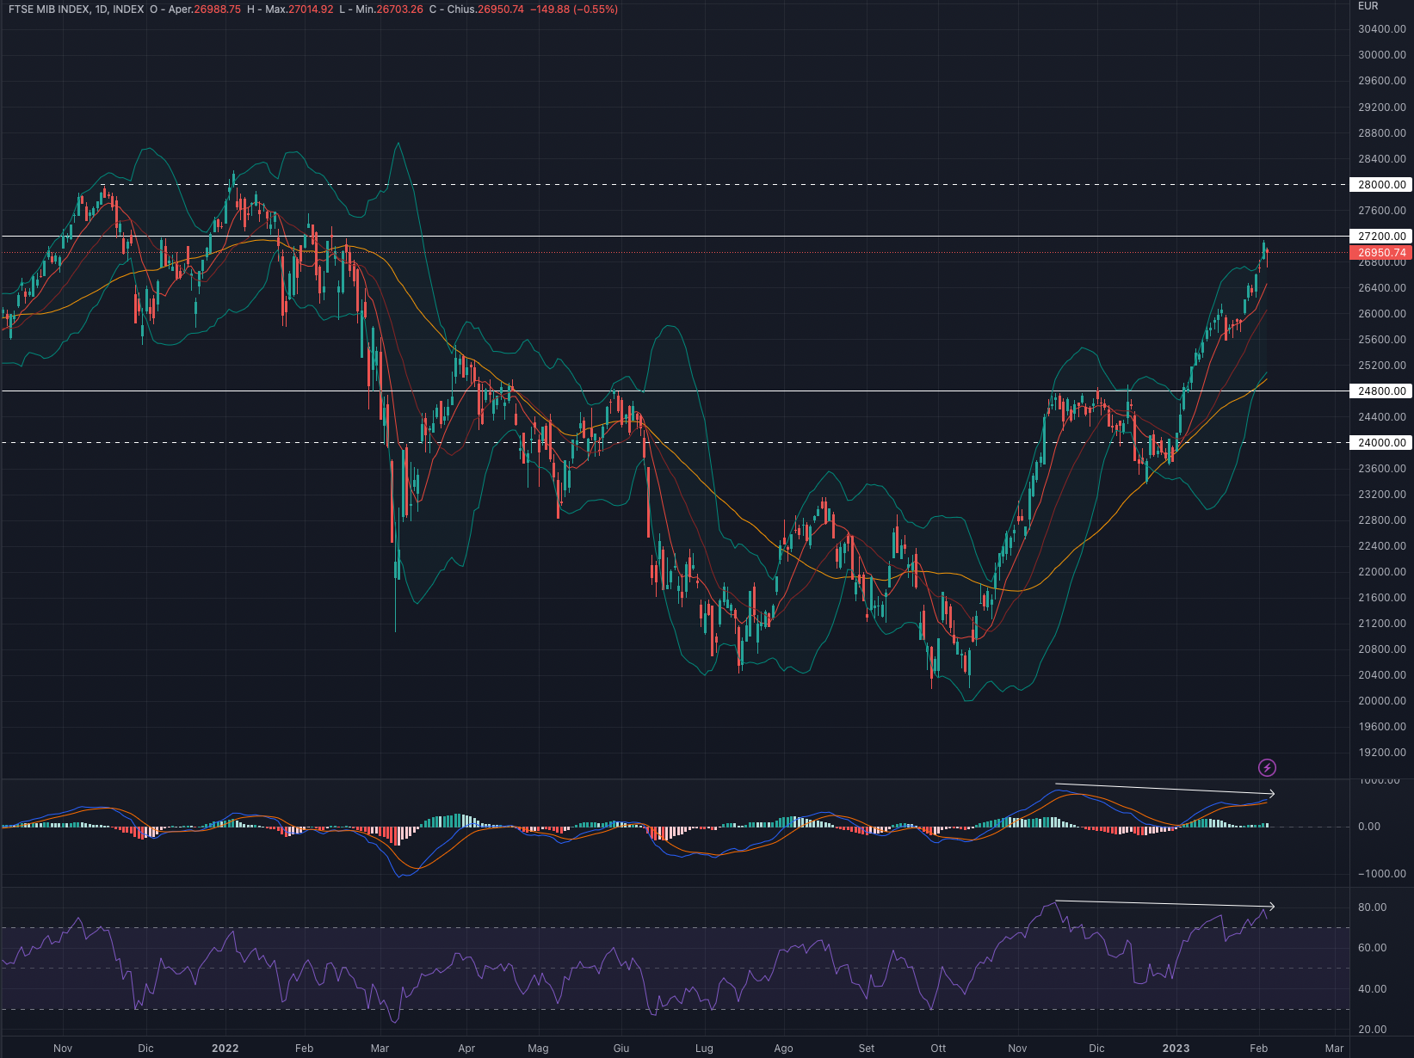This screenshot has width=1414, height=1058.
Task: Select the 28000.00 dashed line price label
Action: tap(1381, 185)
